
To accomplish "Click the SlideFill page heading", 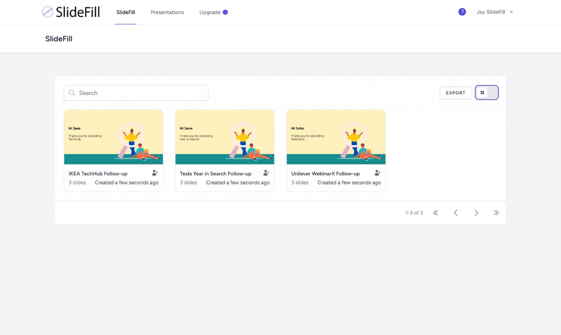I will pyautogui.click(x=59, y=39).
